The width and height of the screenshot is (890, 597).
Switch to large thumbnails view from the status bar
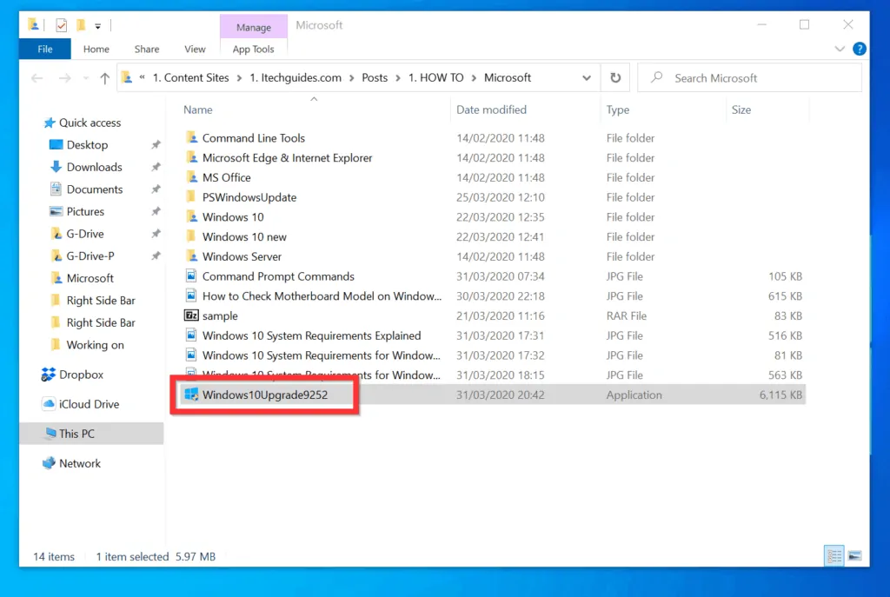pos(854,555)
